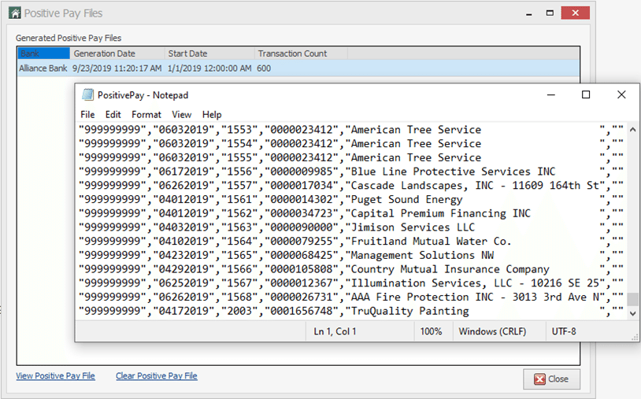Click the UTF-8 encoding status entry
The height and width of the screenshot is (399, 641).
[x=564, y=331]
